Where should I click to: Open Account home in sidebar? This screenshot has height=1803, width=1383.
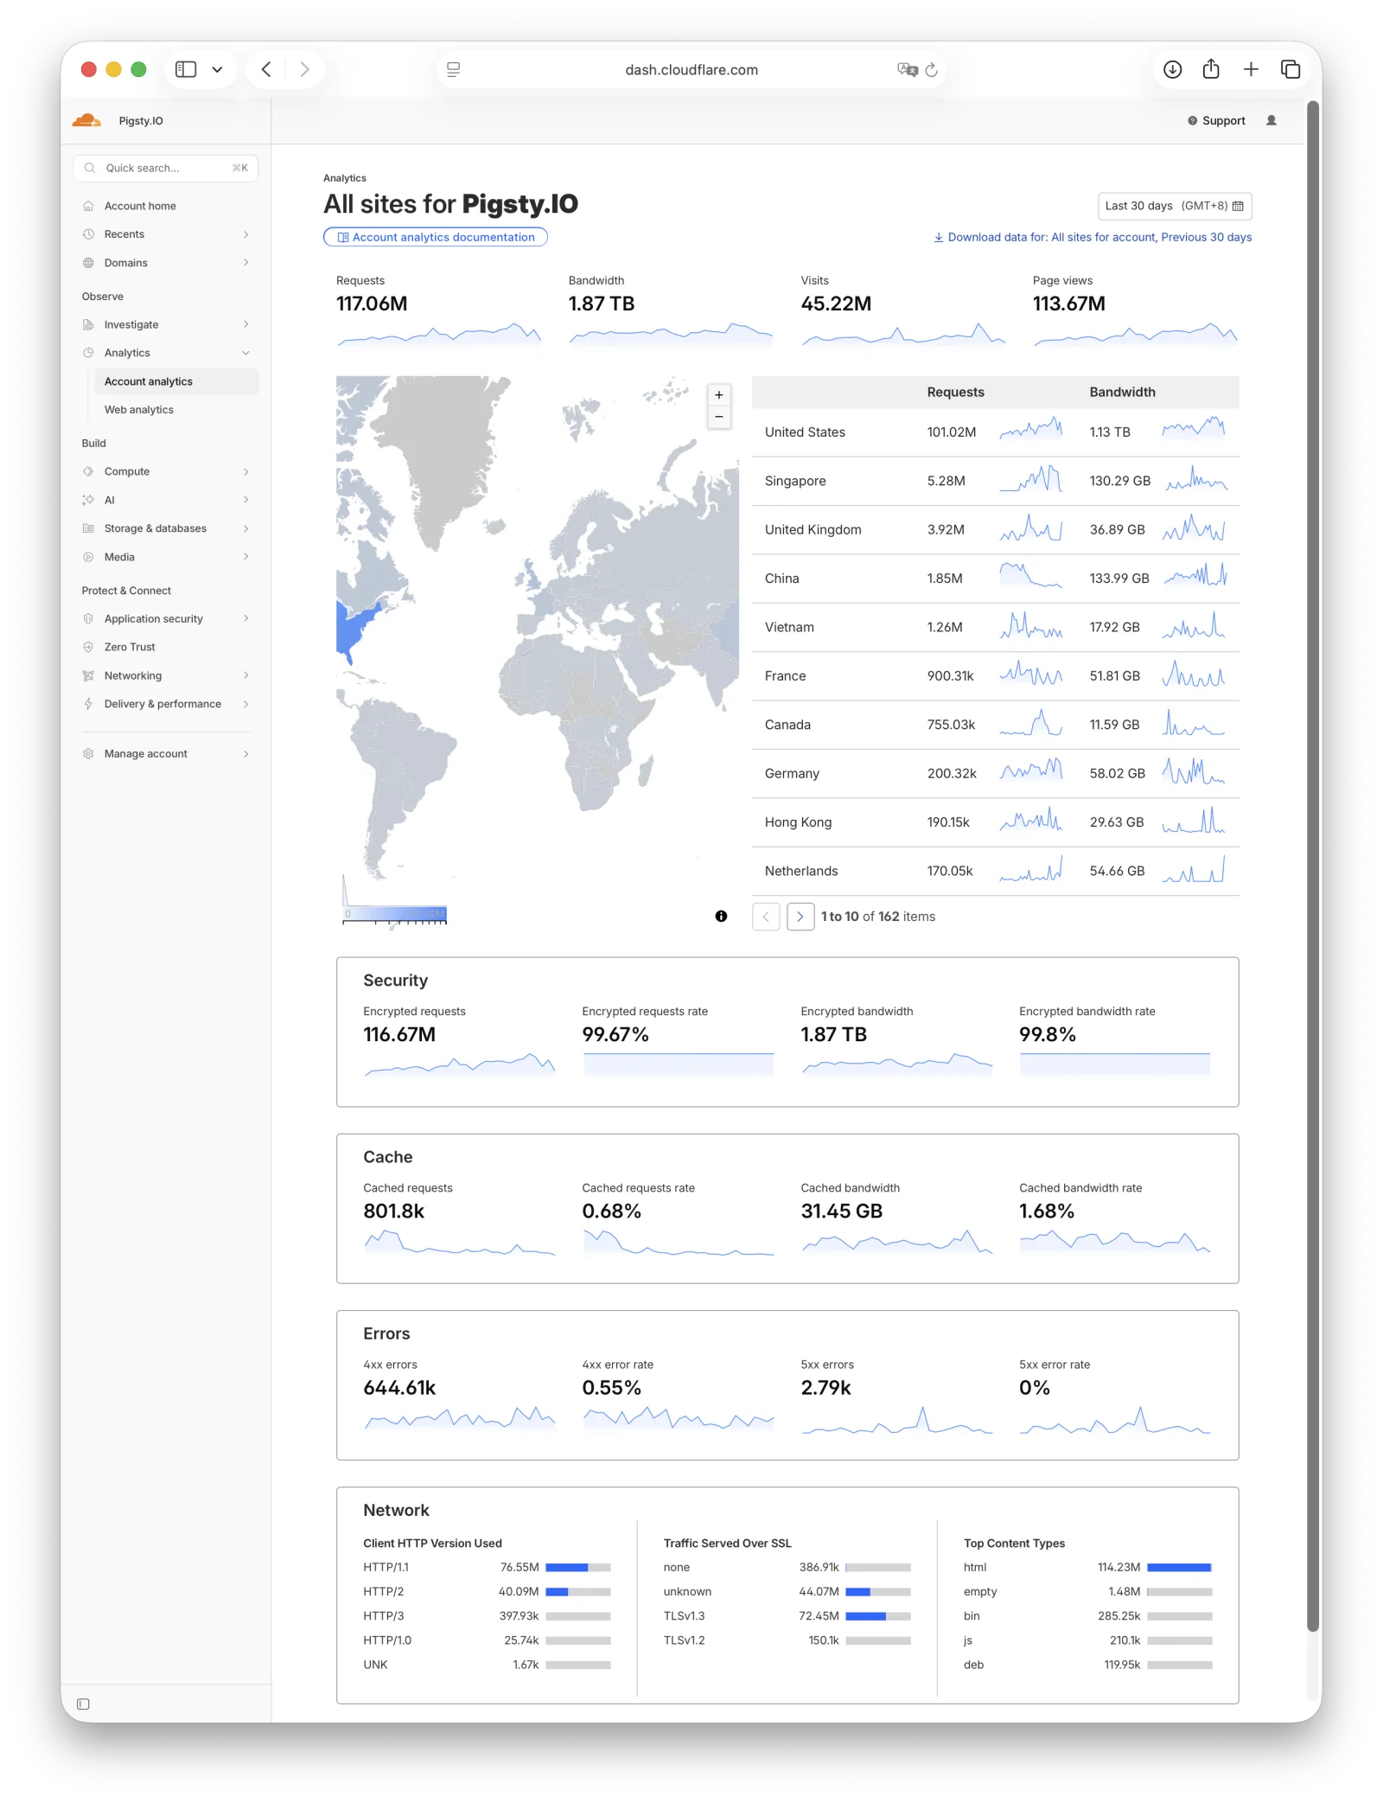(166, 206)
